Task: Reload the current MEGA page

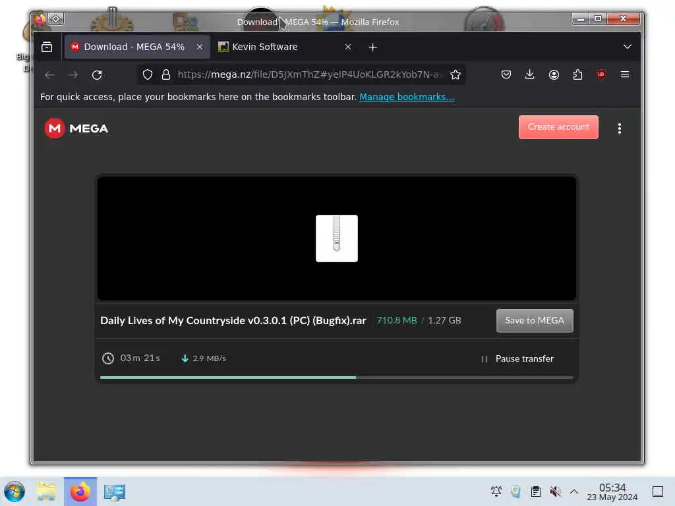Action: (97, 75)
